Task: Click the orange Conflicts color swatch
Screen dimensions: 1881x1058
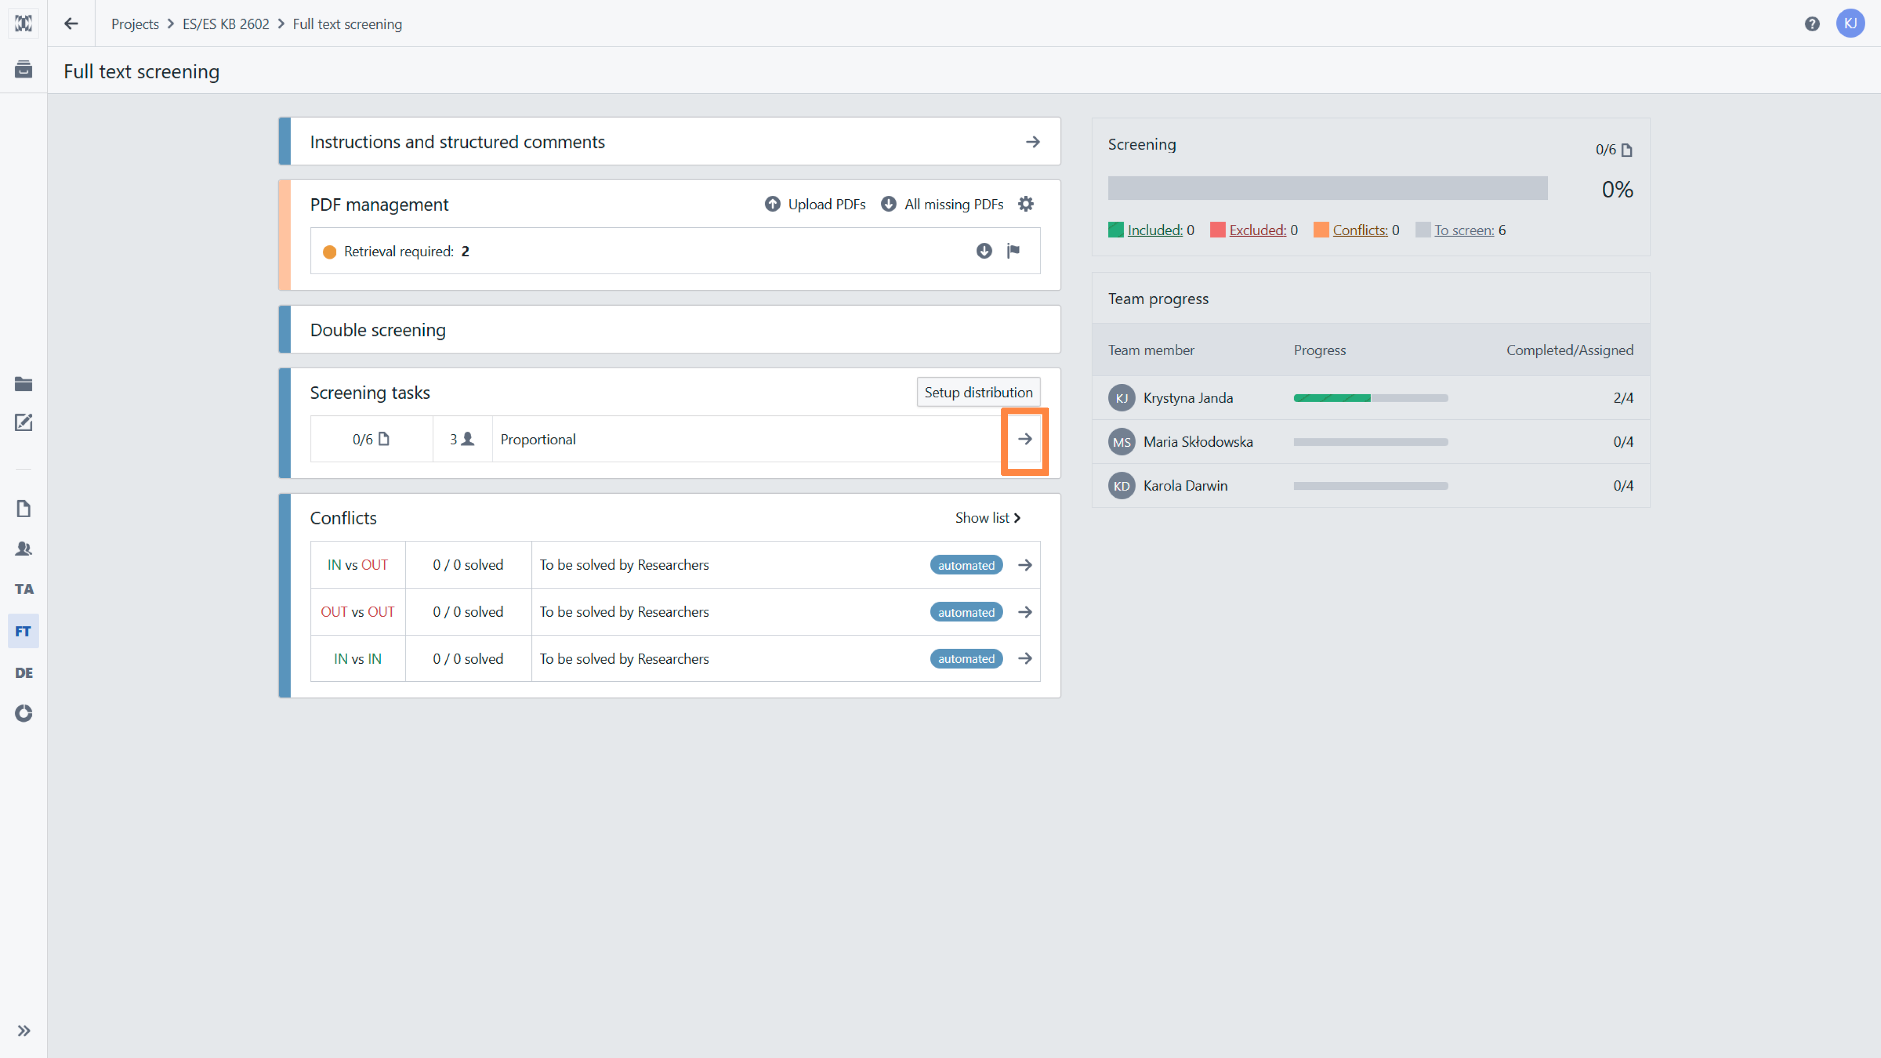Action: (x=1321, y=230)
